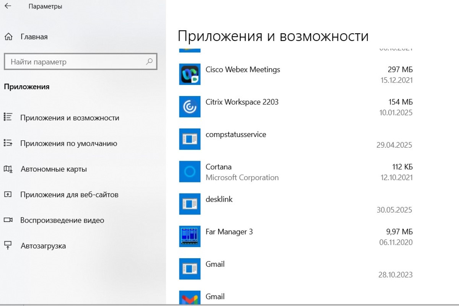This screenshot has width=459, height=306.
Task: Click the date 15.12.2021
Action: (x=396, y=80)
